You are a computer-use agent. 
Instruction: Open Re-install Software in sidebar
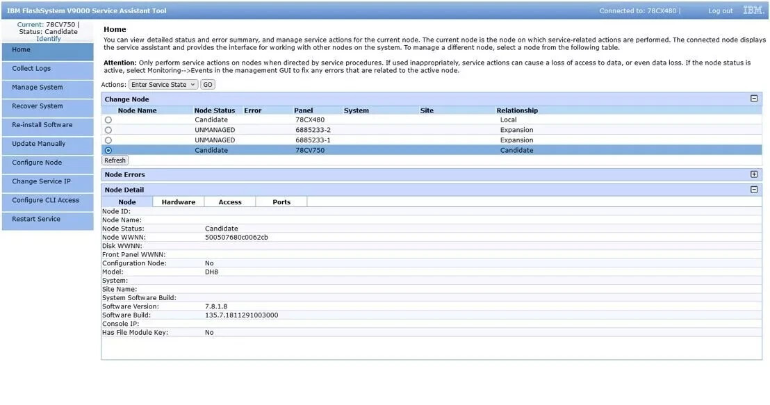pos(48,126)
